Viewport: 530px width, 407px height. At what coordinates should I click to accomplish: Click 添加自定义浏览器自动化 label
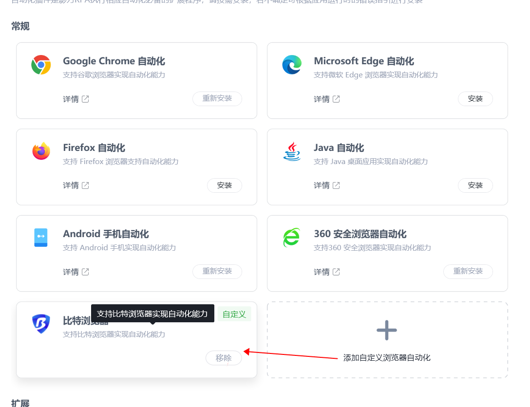coord(387,358)
